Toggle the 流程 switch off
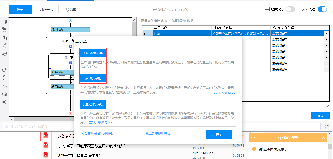Screen dimensions: 333x159 tap(322, 9)
